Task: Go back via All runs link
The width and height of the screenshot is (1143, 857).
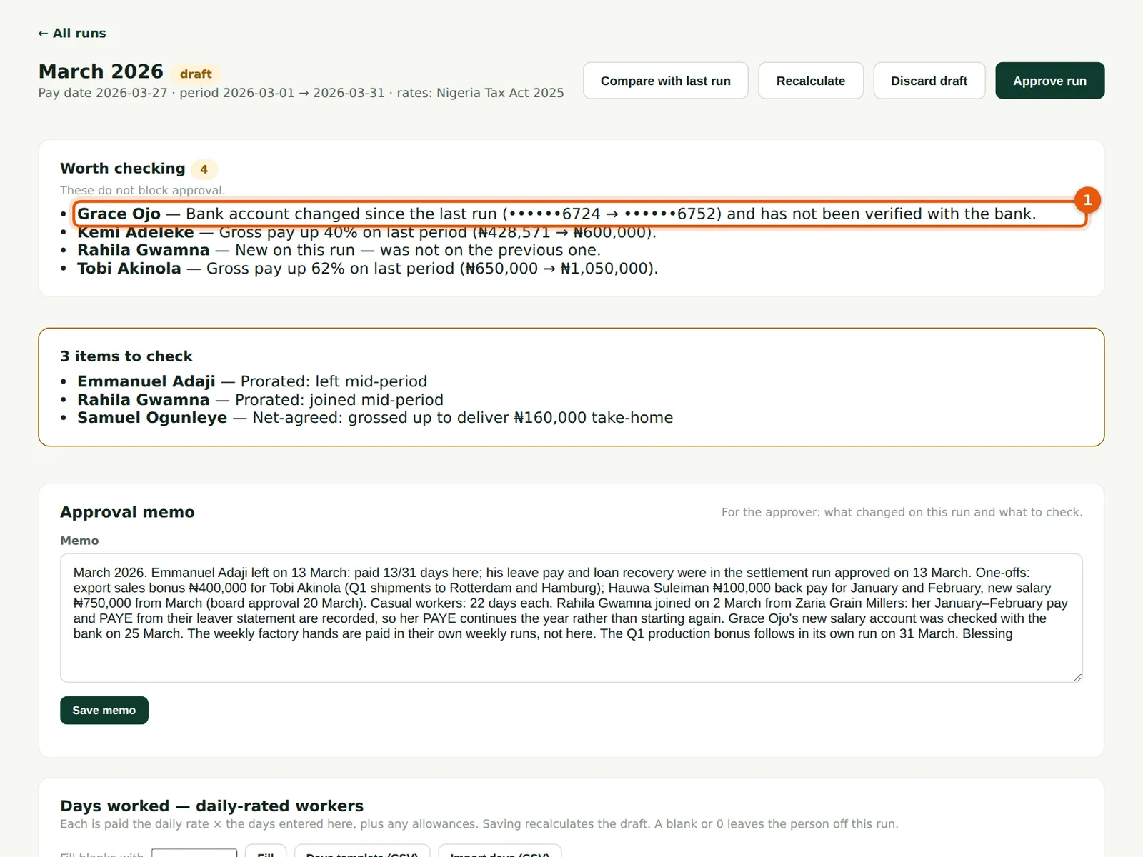Action: (x=72, y=33)
